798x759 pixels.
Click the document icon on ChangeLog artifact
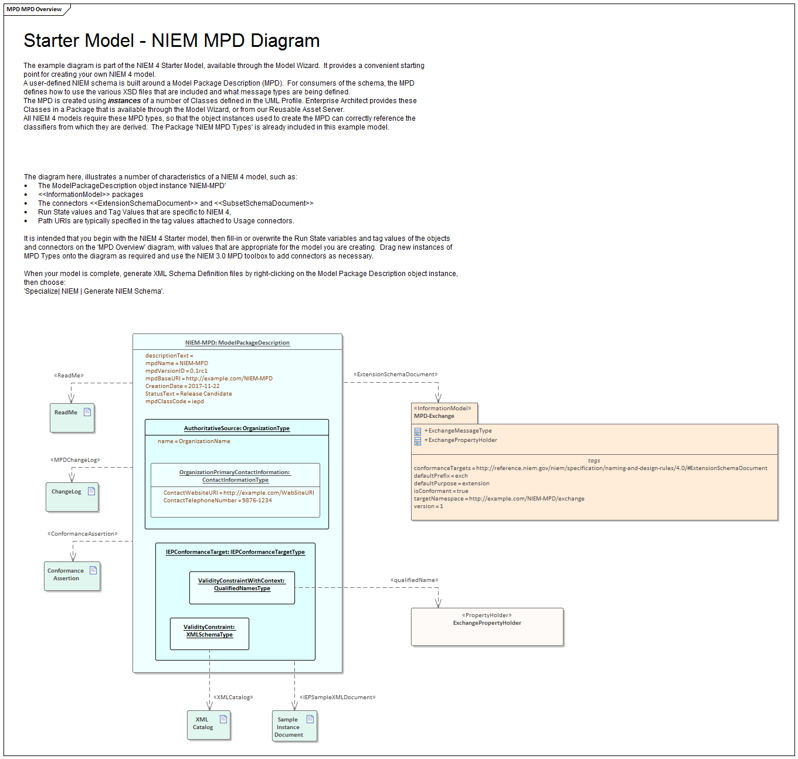pos(91,491)
